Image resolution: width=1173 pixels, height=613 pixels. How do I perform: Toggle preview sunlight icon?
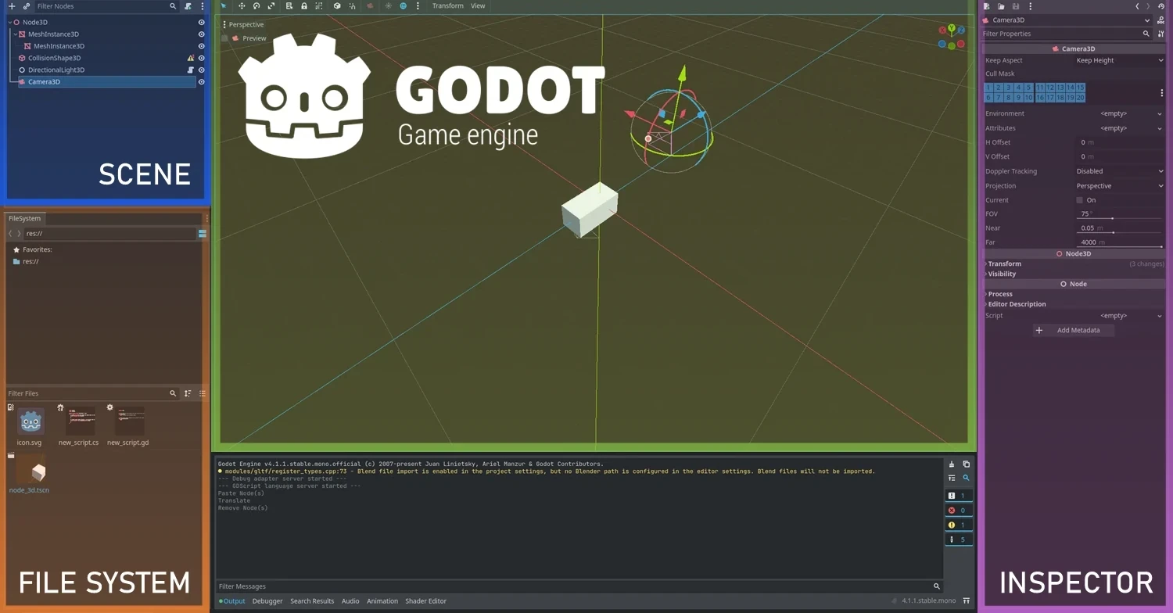tap(389, 6)
